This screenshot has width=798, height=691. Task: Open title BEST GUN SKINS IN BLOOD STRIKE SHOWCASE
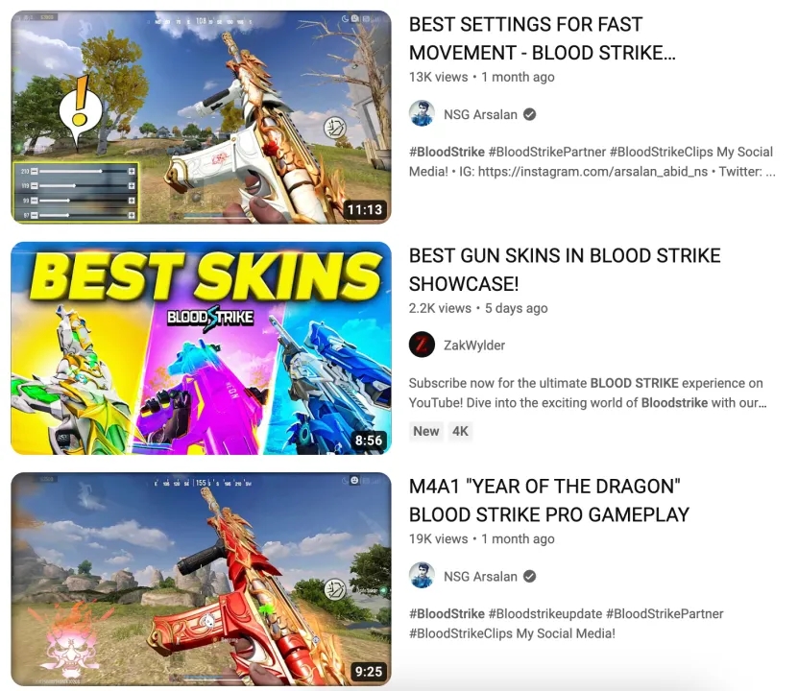pyautogui.click(x=565, y=270)
